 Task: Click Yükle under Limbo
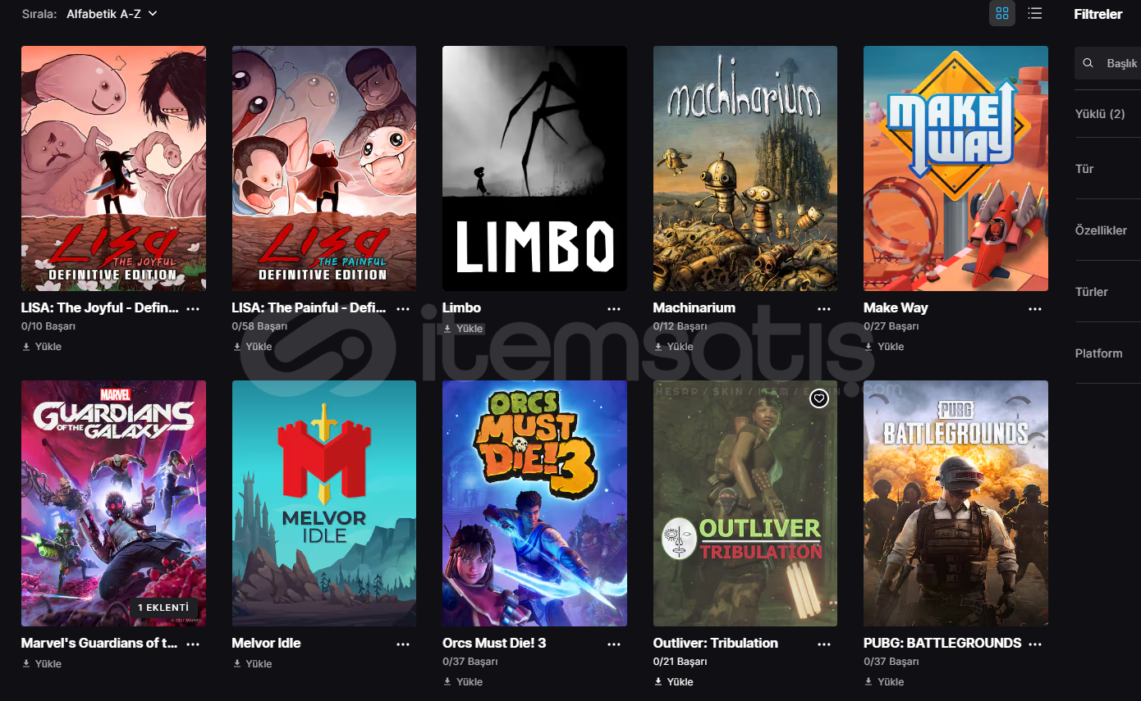[464, 329]
